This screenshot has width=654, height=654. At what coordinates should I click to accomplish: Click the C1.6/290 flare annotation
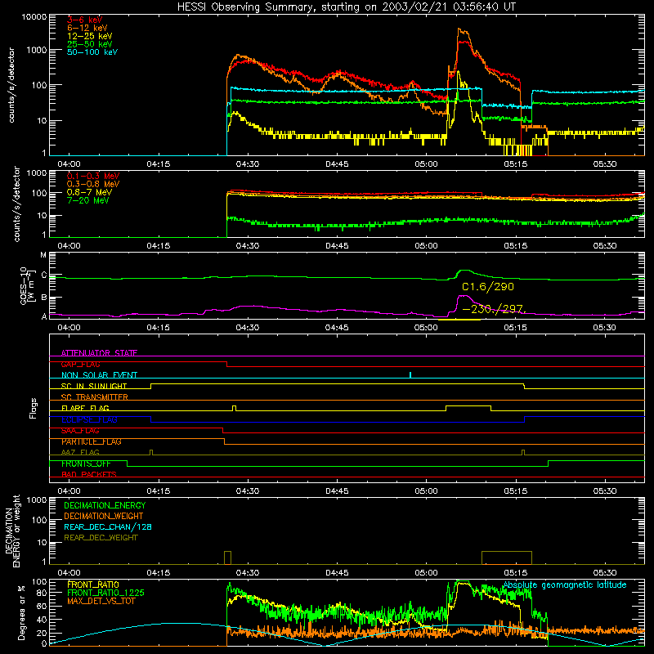488,287
